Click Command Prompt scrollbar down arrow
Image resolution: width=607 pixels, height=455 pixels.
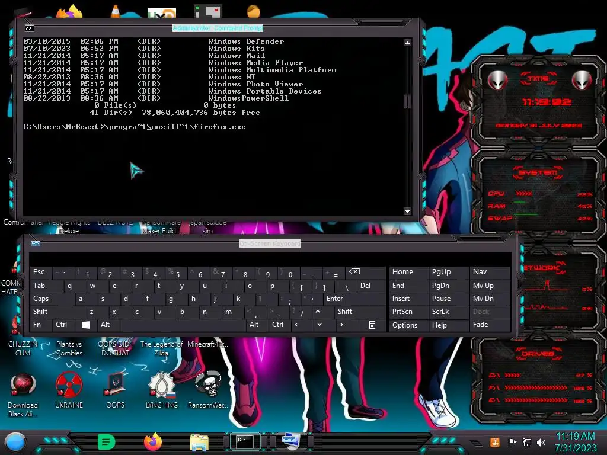(x=407, y=212)
